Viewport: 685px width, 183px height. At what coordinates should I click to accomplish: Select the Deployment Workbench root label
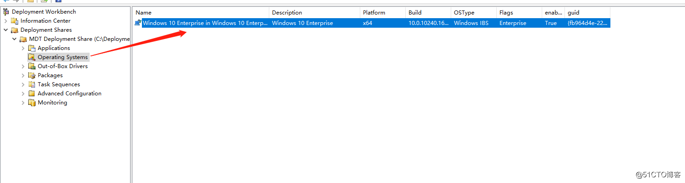44,12
